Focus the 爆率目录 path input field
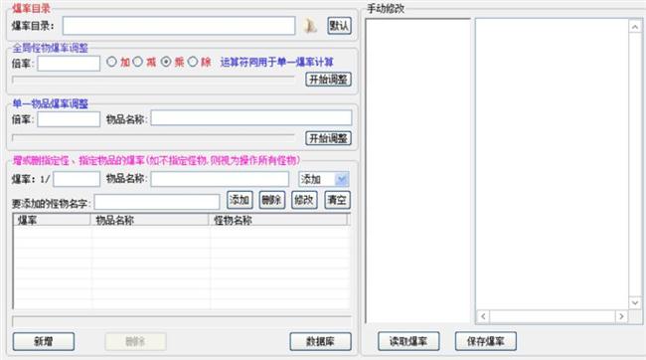Viewport: 646px width, 360px height. click(x=179, y=26)
